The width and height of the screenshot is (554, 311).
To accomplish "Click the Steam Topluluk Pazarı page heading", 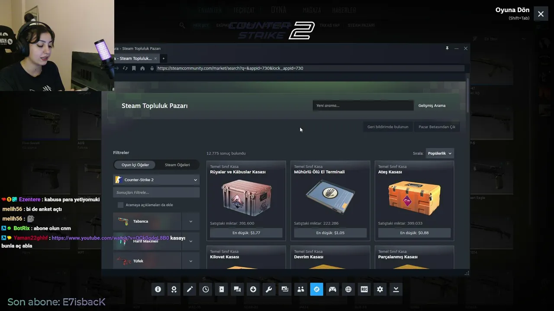I will coord(155,106).
